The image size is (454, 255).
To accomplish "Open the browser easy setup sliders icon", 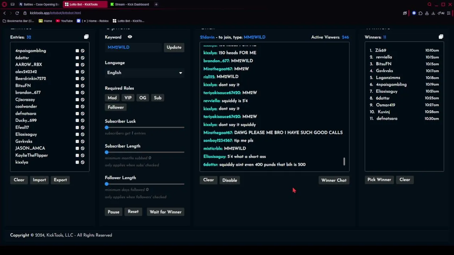I will 449,13.
